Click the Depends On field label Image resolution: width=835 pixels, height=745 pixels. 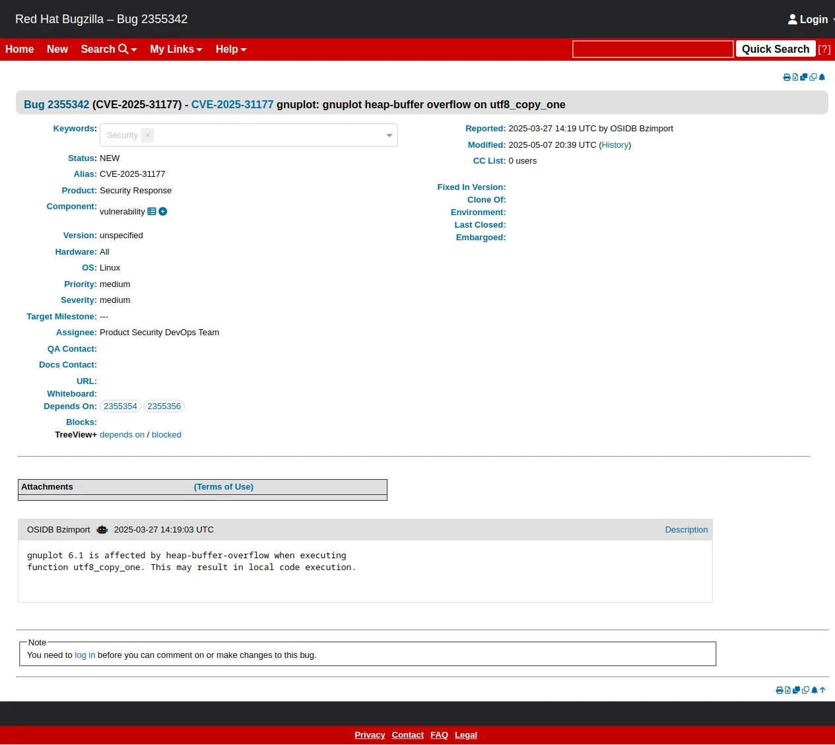point(70,406)
